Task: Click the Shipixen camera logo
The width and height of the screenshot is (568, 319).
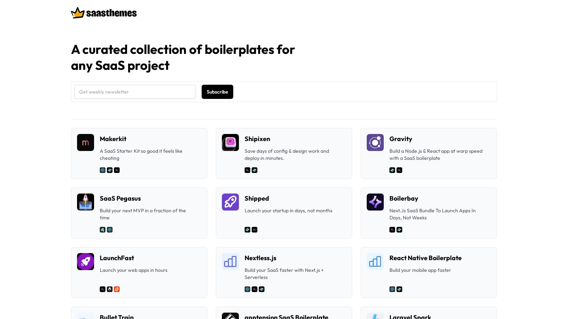Action: click(230, 142)
